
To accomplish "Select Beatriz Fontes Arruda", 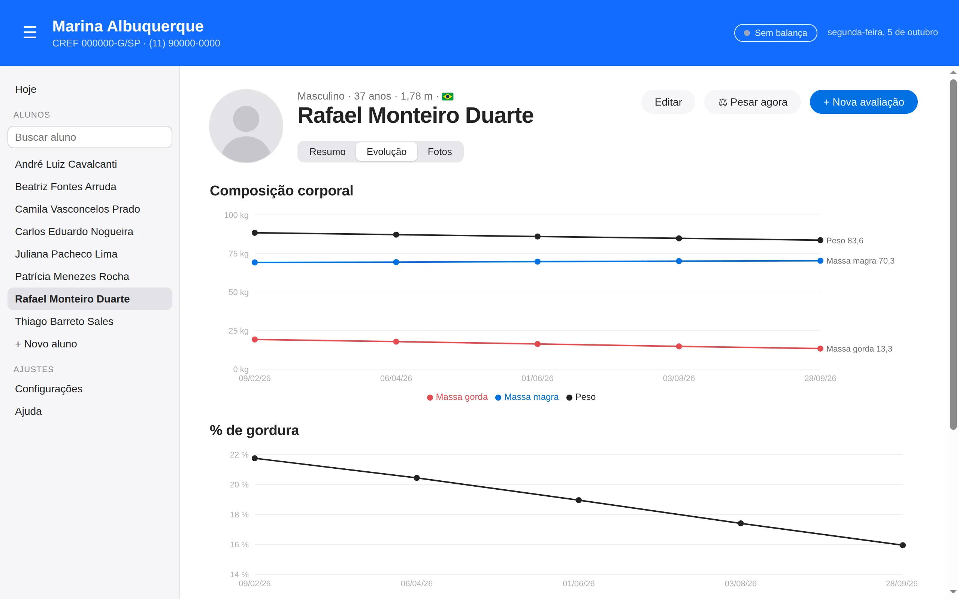I will [x=90, y=186].
